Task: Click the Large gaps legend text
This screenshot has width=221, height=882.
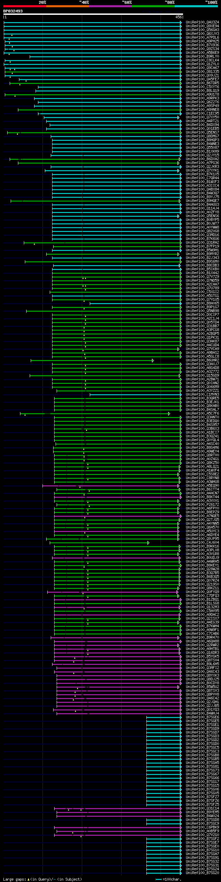Action: click(x=42, y=879)
